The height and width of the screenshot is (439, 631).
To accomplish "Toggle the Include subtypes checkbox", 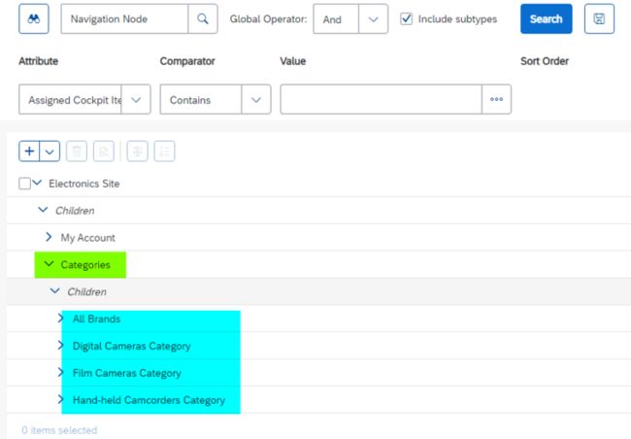I will 406,18.
